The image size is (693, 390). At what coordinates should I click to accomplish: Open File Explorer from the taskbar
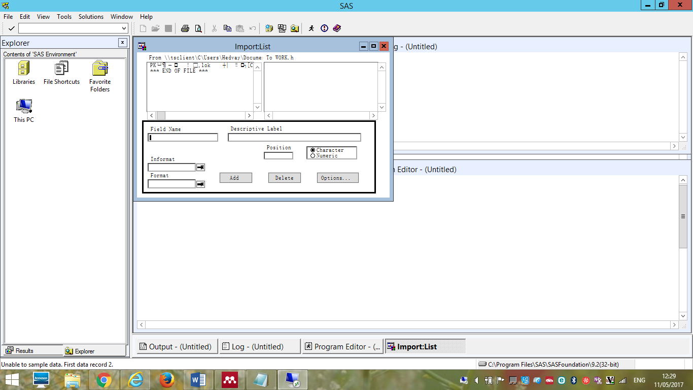73,380
